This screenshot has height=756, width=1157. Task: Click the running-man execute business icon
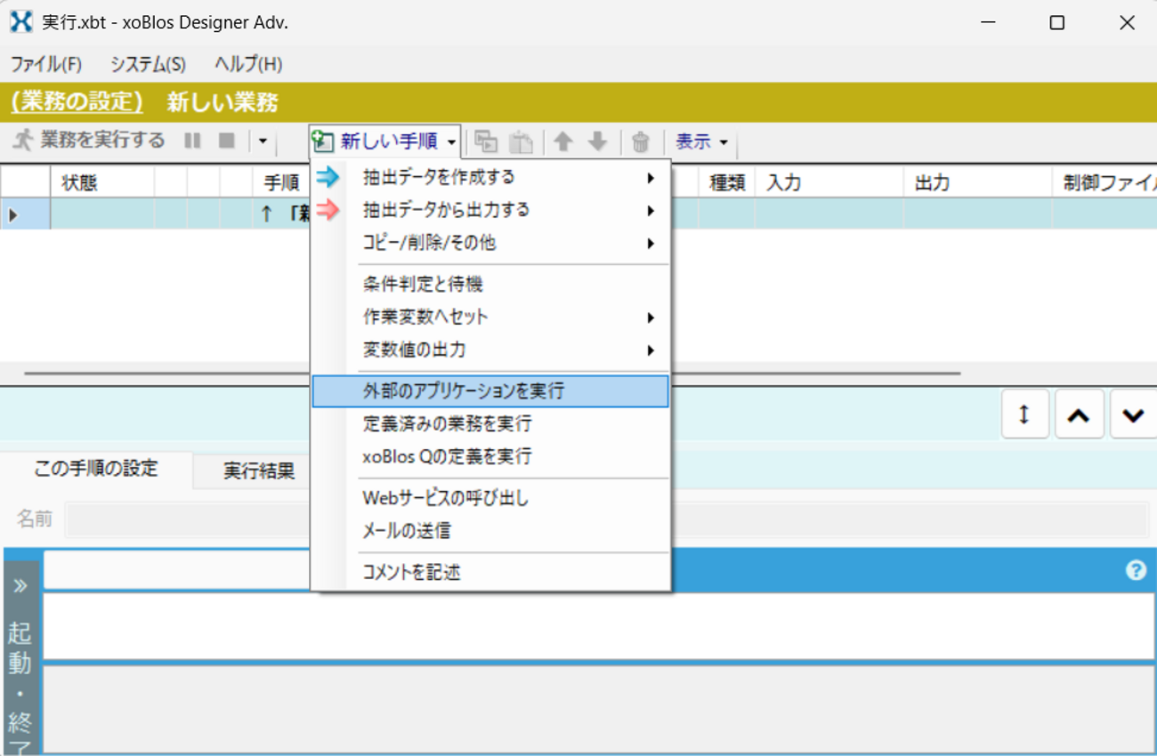point(23,140)
